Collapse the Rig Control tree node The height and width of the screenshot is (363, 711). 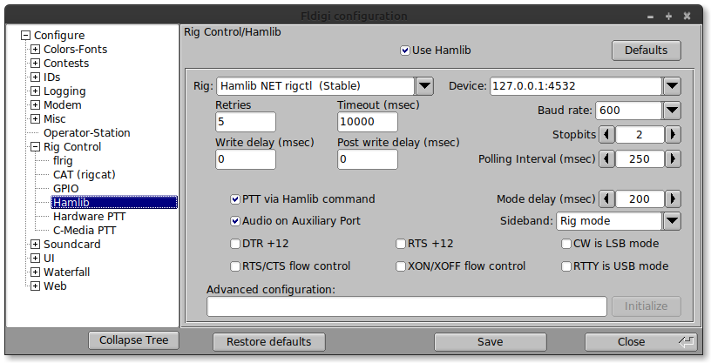click(x=35, y=147)
